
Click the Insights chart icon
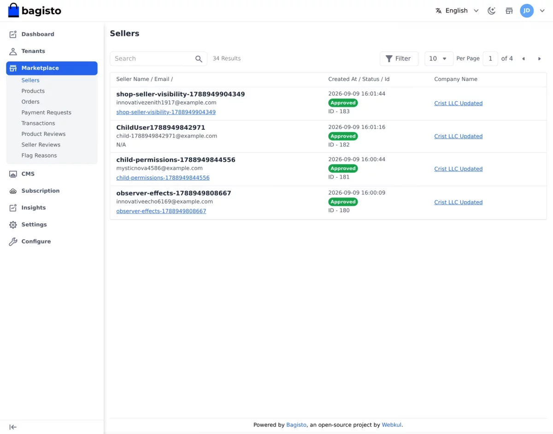tap(13, 208)
